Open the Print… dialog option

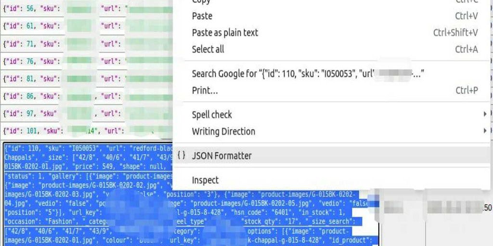[205, 90]
